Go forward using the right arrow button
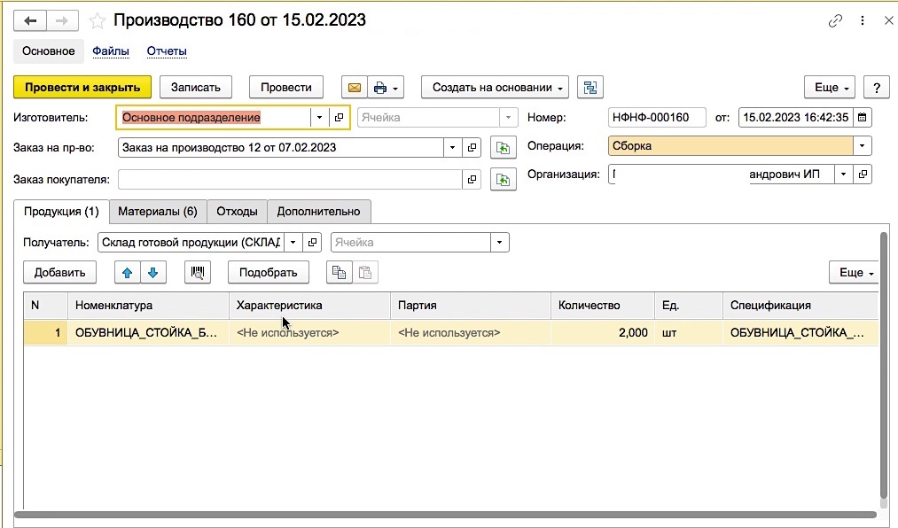Image resolution: width=898 pixels, height=528 pixels. pyautogui.click(x=62, y=21)
